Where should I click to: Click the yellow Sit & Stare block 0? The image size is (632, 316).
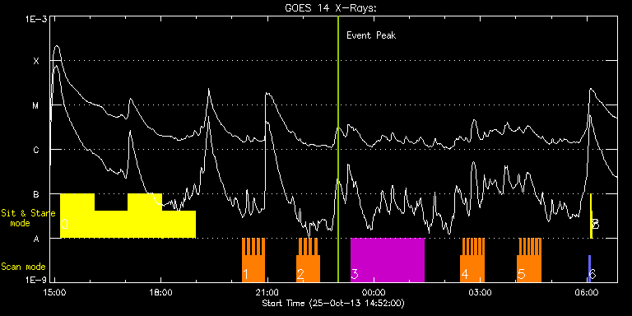(x=128, y=216)
